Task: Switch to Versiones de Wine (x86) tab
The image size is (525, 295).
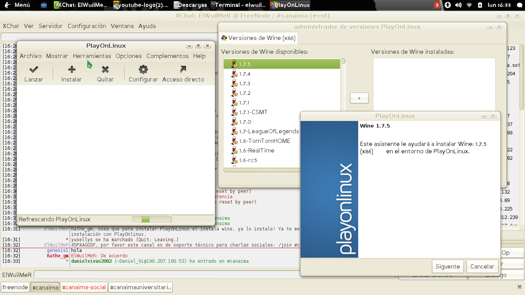Action: 258,38
